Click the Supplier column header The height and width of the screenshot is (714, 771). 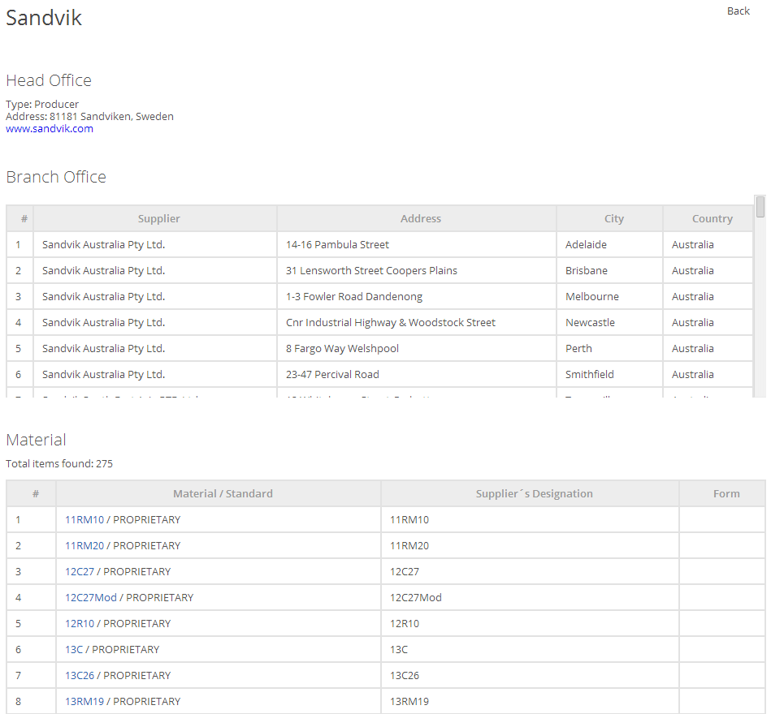[x=155, y=218]
